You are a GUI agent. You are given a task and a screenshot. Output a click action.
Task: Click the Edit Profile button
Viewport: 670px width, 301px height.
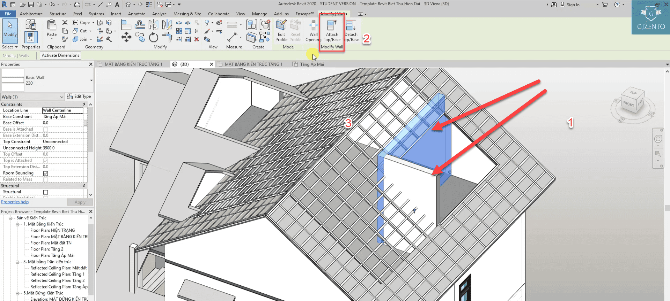281,31
